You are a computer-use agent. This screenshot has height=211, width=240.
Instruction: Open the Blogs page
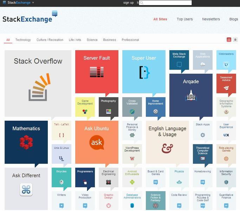click(x=234, y=19)
